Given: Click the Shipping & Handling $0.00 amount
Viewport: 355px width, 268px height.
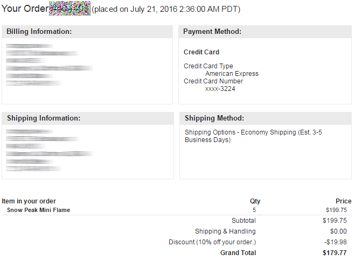Looking at the screenshot, I should pos(337,231).
